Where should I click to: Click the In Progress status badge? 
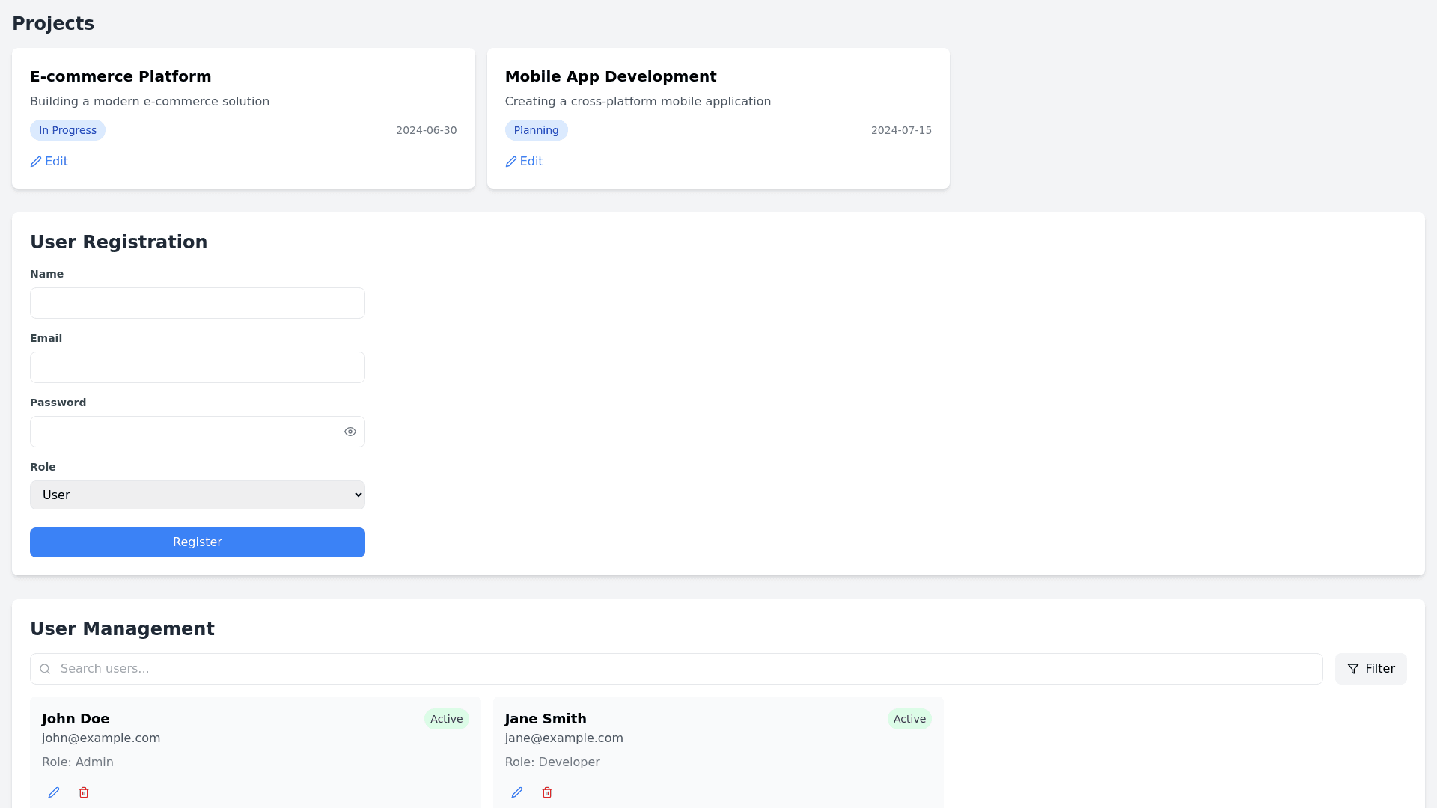[x=67, y=130]
